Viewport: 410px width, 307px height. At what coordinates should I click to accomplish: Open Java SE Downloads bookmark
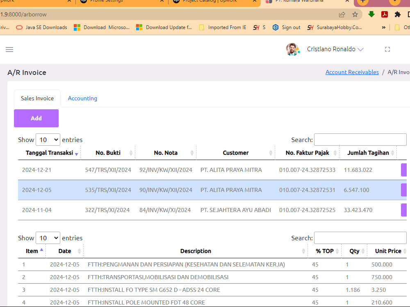41,27
